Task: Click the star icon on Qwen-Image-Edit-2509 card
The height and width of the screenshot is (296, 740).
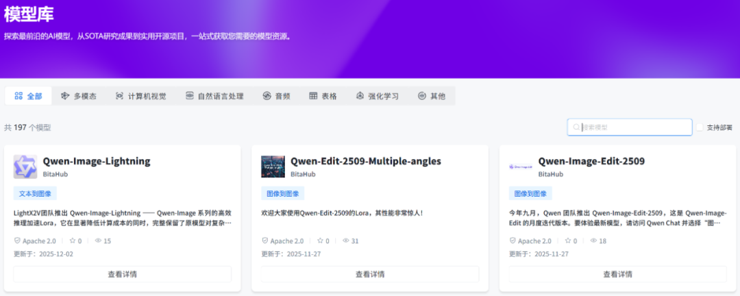Action: pyautogui.click(x=568, y=241)
